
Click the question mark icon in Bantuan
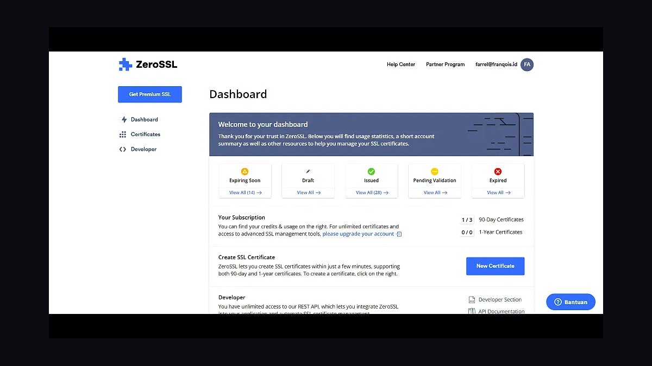pos(557,302)
